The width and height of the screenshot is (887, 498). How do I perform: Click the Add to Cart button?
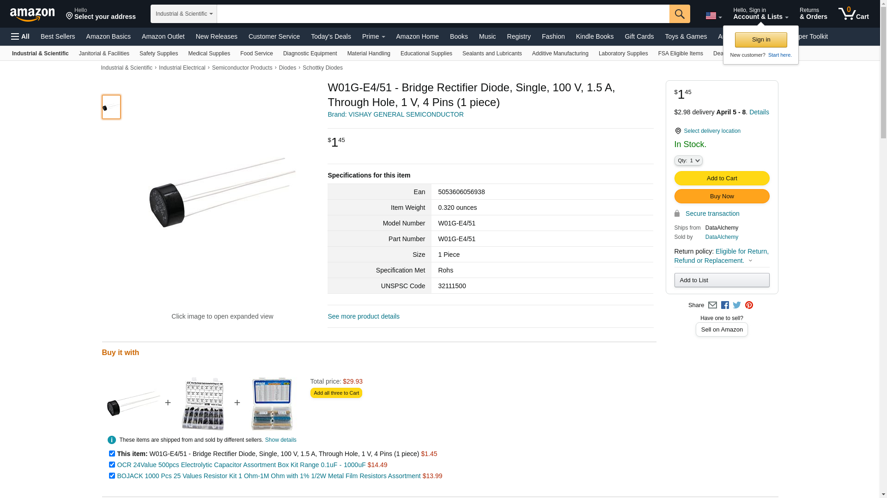coord(722,178)
